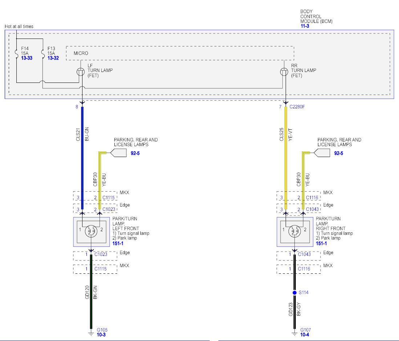Click the ground symbol beside G107

point(294,332)
